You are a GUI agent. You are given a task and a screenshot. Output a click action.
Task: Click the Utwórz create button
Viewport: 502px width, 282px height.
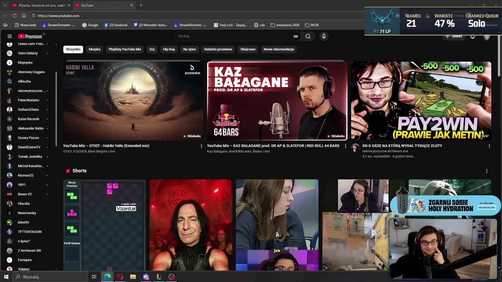(454, 36)
